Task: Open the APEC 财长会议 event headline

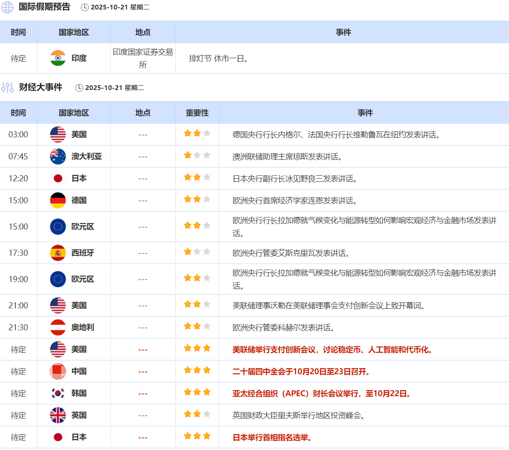Action: pos(321,394)
